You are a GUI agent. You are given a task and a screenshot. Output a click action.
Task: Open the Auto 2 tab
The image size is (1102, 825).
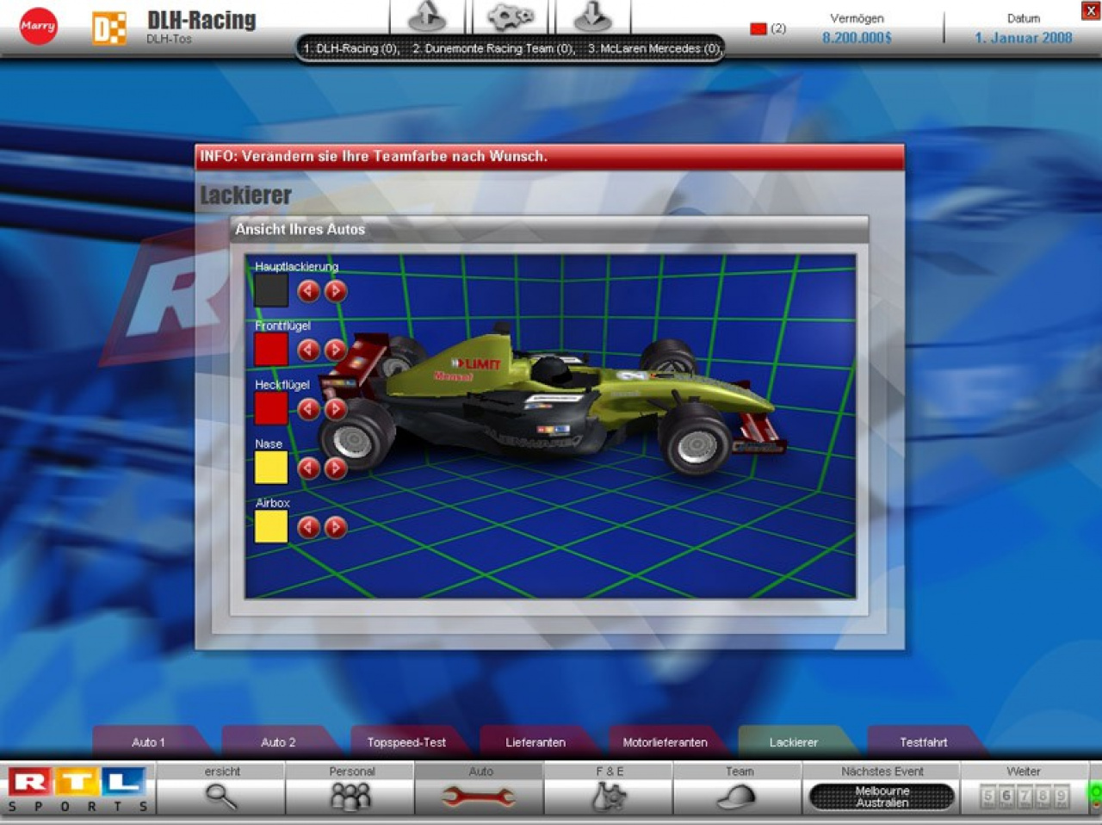coord(278,742)
